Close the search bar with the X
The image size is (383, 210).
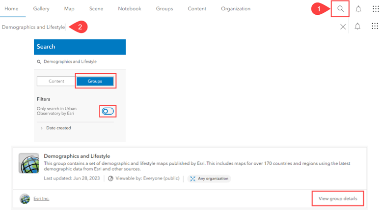point(343,27)
